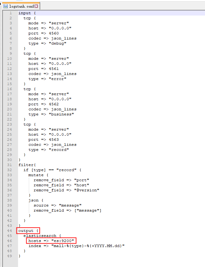205x267 pixels.
Task: Click the type => "debug" line
Action: [47, 43]
